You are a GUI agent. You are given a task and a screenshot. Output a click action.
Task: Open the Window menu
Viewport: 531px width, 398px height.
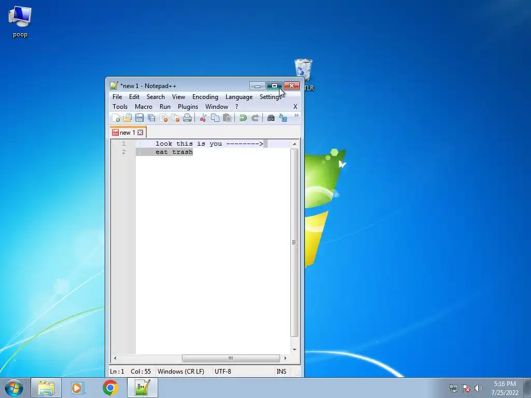(217, 107)
